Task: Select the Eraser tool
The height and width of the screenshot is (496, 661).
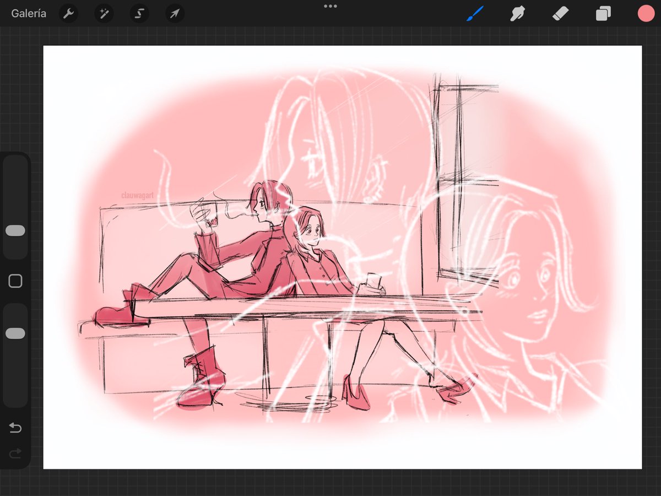Action: tap(560, 13)
